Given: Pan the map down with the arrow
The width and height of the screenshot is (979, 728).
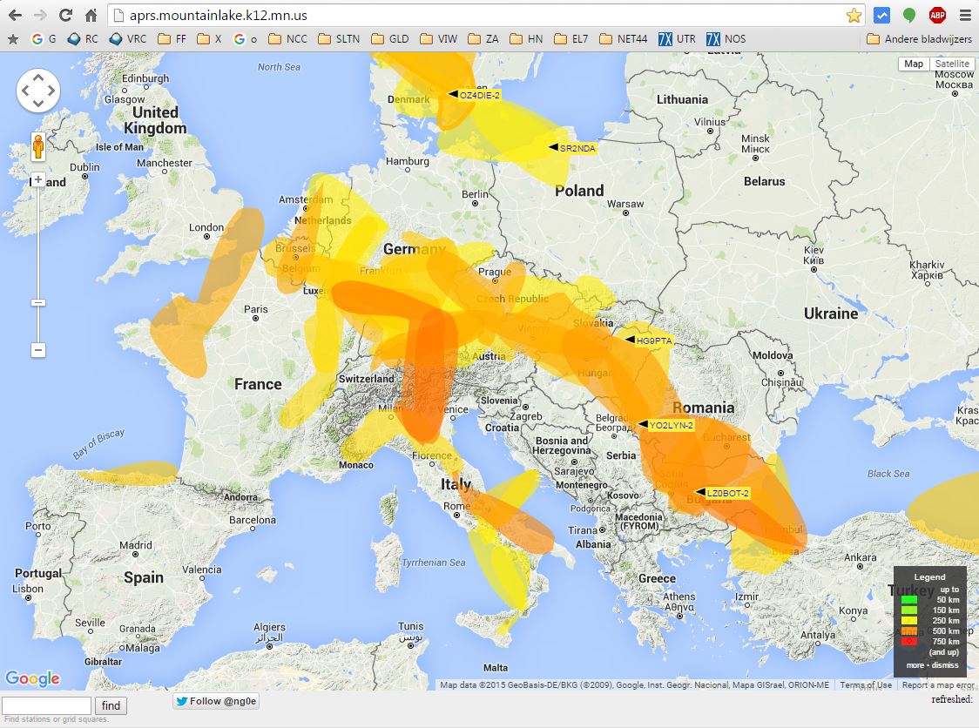Looking at the screenshot, I should click(38, 104).
